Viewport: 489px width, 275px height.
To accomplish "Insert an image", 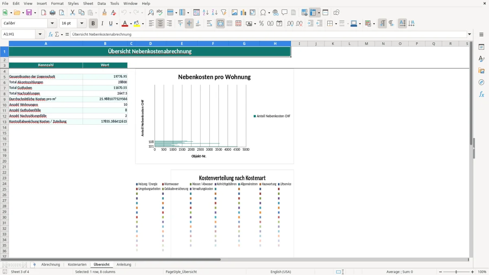I will pos(235,13).
